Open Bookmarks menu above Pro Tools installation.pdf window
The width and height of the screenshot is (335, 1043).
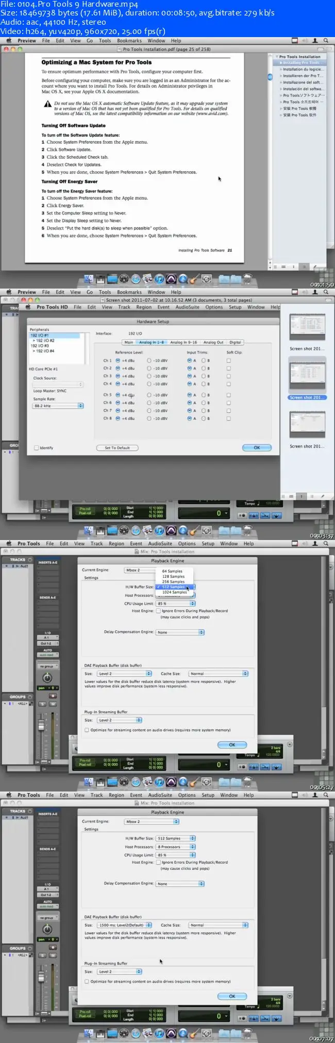pos(129,41)
